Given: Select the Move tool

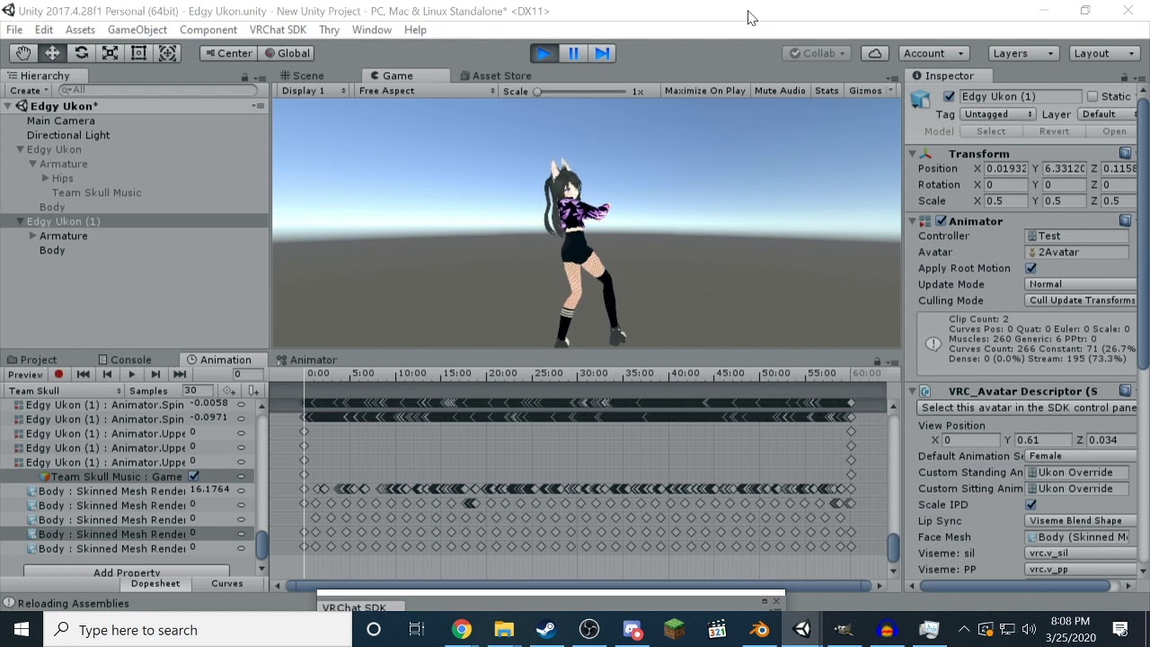Looking at the screenshot, I should click(x=52, y=53).
